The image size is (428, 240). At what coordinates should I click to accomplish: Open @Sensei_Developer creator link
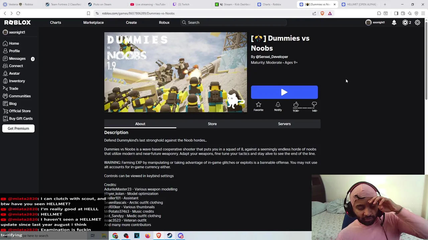pos(272,57)
